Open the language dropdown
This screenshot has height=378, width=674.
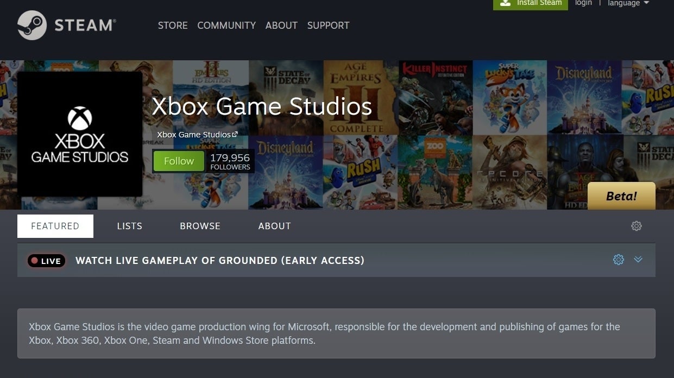(x=628, y=3)
